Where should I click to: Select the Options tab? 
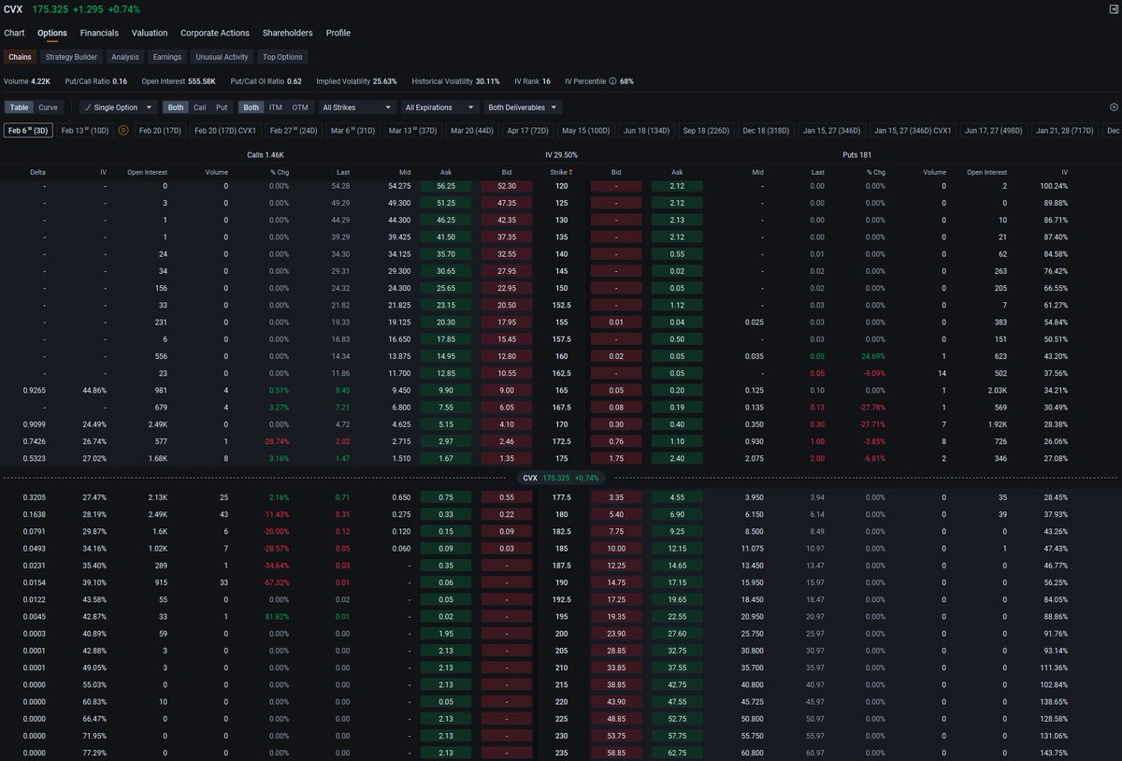(52, 33)
